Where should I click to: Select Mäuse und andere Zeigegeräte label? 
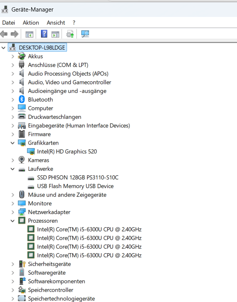(67, 195)
